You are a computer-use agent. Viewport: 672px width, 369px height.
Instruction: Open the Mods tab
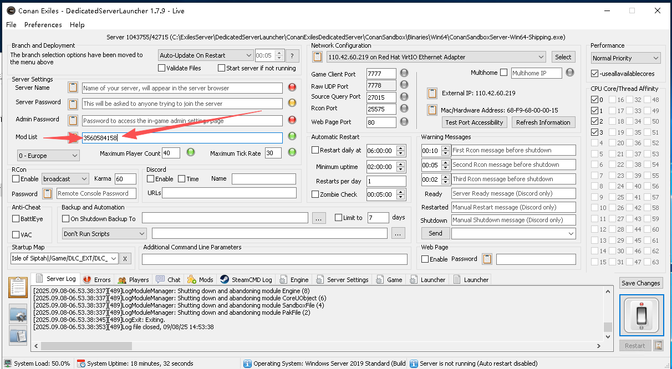point(200,280)
